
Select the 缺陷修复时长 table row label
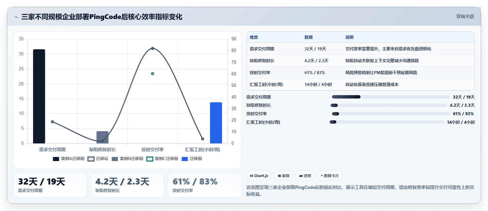click(x=262, y=61)
